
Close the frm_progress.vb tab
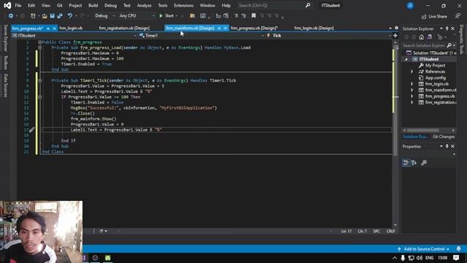coord(54,28)
